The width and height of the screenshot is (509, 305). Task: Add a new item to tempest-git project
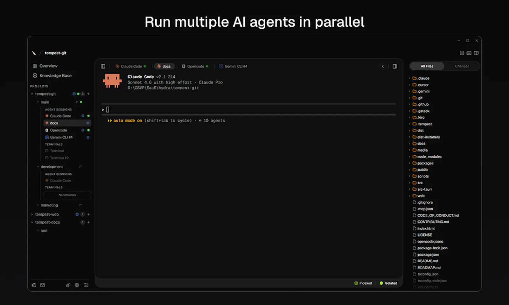(x=88, y=94)
